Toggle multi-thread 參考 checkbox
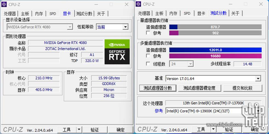 click(148, 56)
